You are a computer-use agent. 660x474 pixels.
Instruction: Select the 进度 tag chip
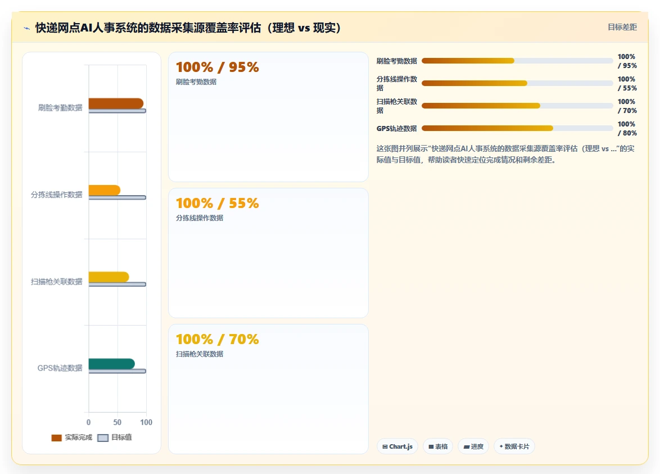[x=473, y=446]
